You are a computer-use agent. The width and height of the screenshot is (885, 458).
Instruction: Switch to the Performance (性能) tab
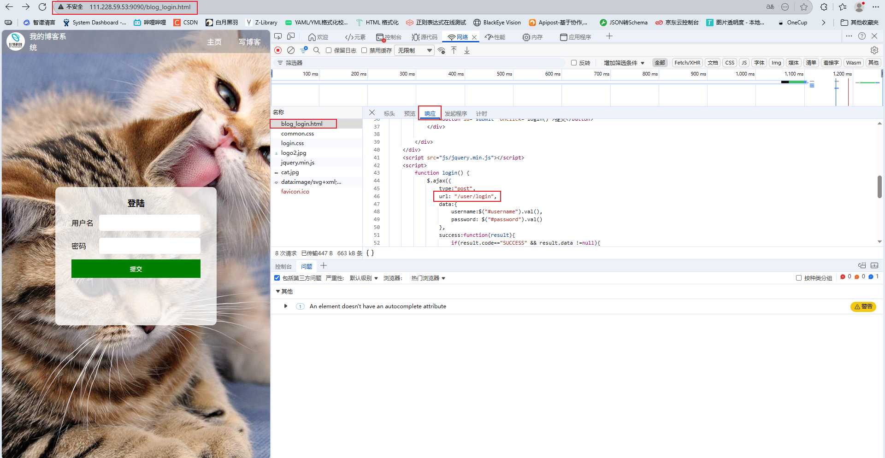point(495,37)
